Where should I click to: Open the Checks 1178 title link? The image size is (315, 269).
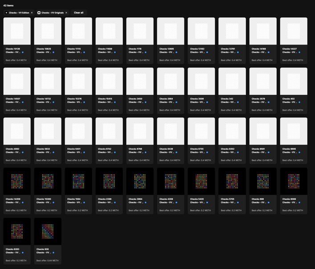[135, 49]
